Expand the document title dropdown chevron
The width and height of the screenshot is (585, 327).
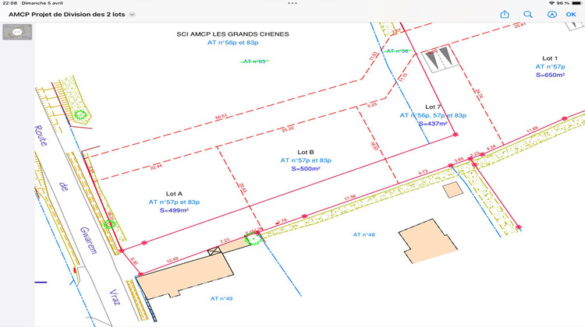click(x=132, y=15)
